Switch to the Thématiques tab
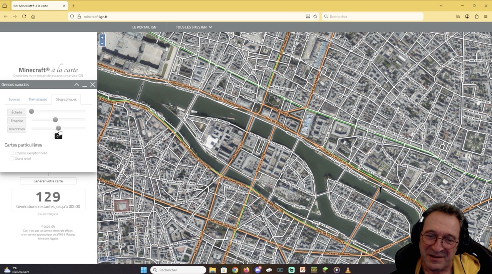This screenshot has width=492, height=274. (x=38, y=99)
